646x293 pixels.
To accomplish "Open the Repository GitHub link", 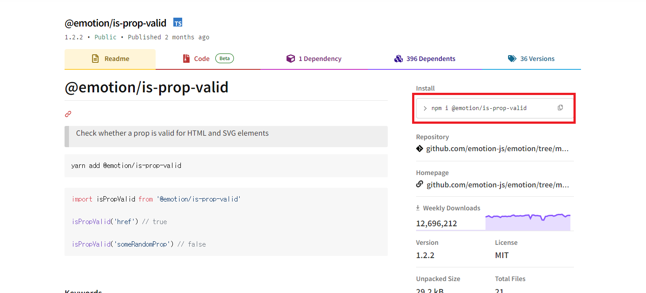I will [497, 148].
